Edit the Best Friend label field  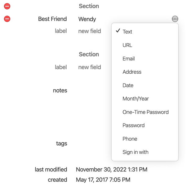pyautogui.click(x=52, y=19)
